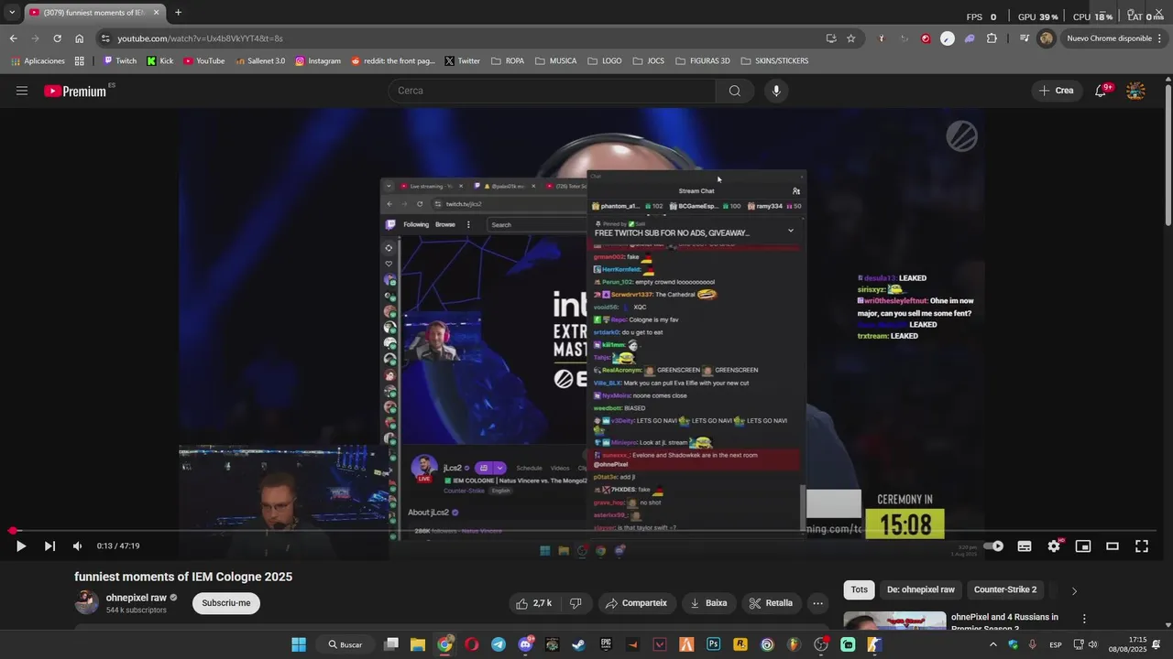This screenshot has height=659, width=1173.
Task: Subscribe using Subscriu-me button
Action: tap(226, 603)
